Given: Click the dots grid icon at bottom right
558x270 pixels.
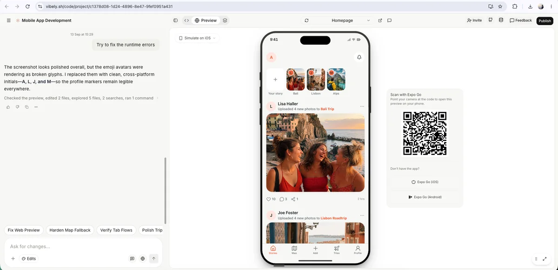Looking at the screenshot, I should pyautogui.click(x=536, y=259).
